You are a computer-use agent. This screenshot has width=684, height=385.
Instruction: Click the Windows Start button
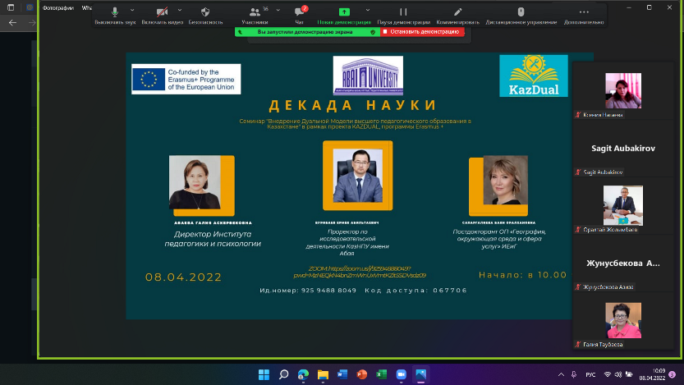(x=264, y=374)
